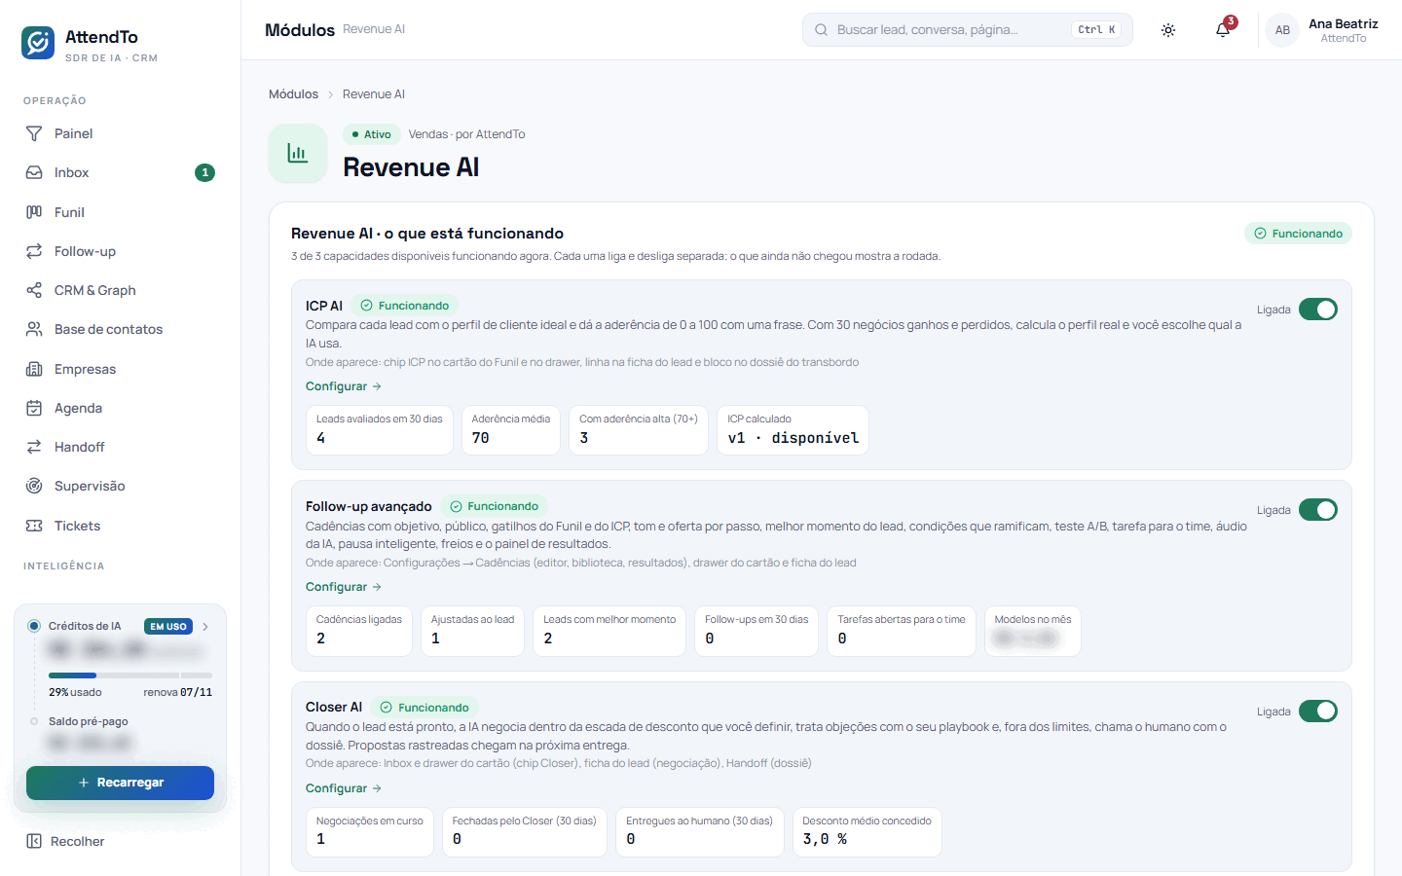
Task: Click Com aderência alta (70+) card
Action: pyautogui.click(x=639, y=430)
